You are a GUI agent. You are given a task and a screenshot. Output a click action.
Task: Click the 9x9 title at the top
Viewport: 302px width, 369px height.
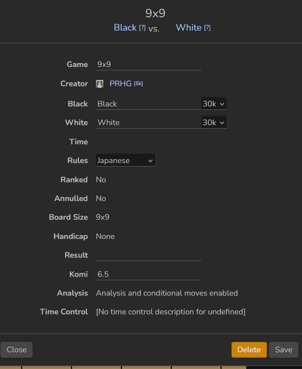(155, 13)
